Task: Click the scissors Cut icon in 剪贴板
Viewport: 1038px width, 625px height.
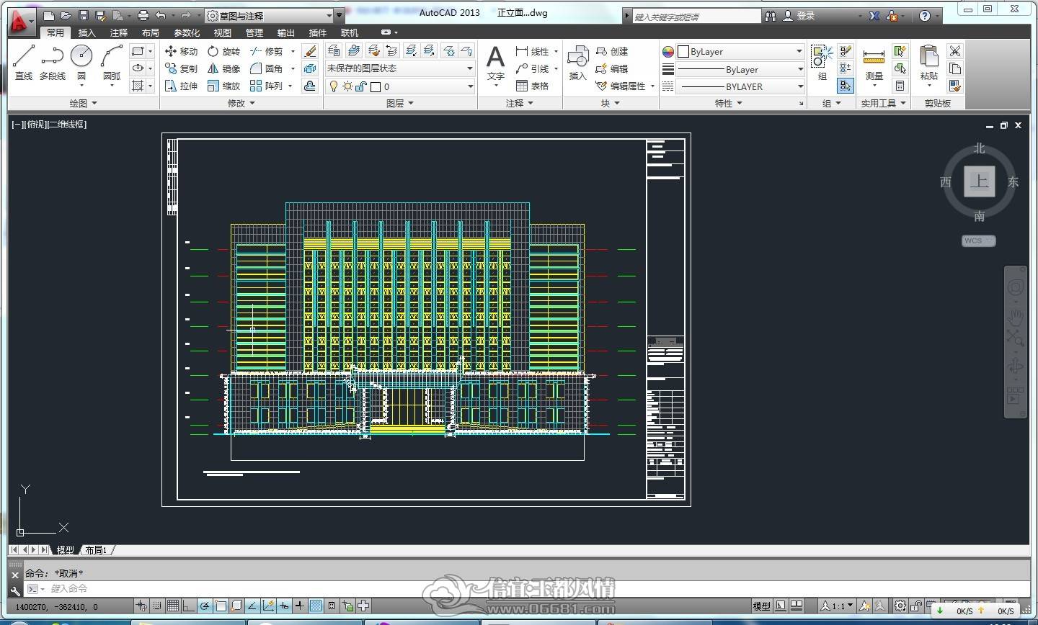Action: coord(955,51)
